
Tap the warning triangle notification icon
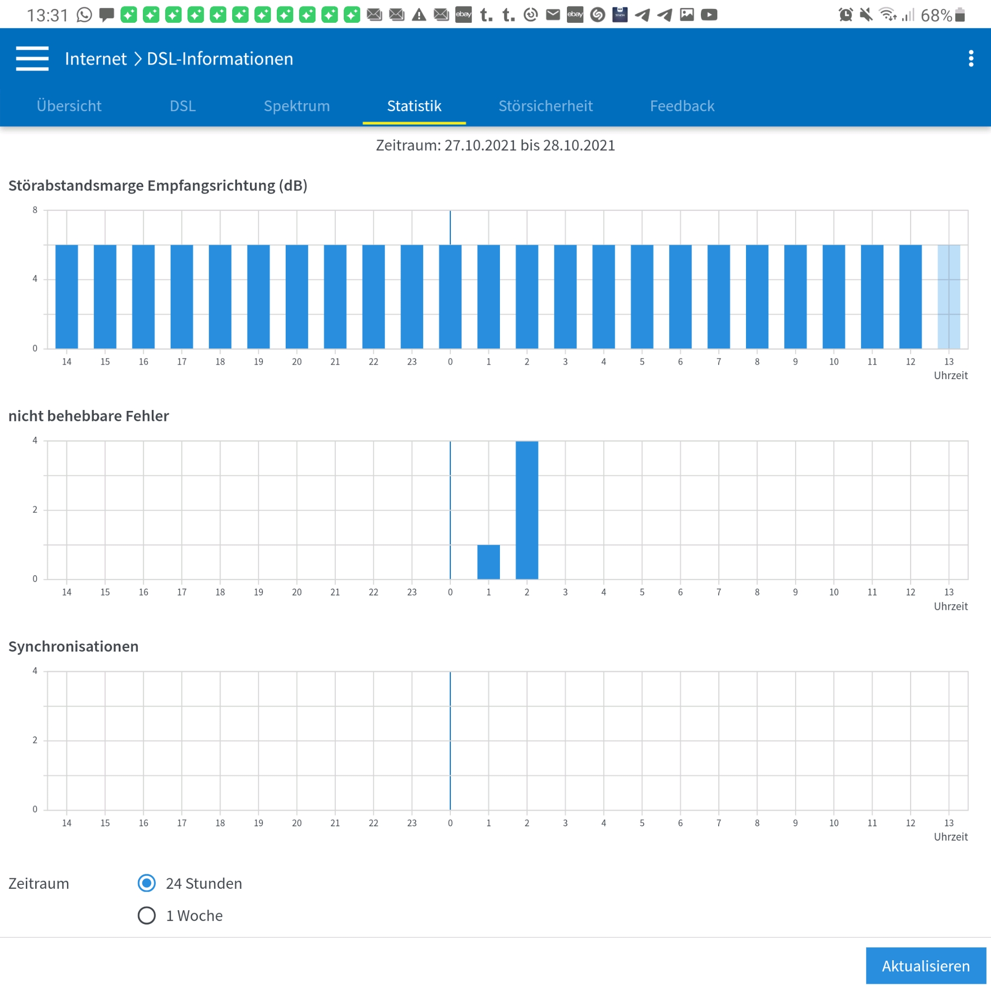click(419, 15)
